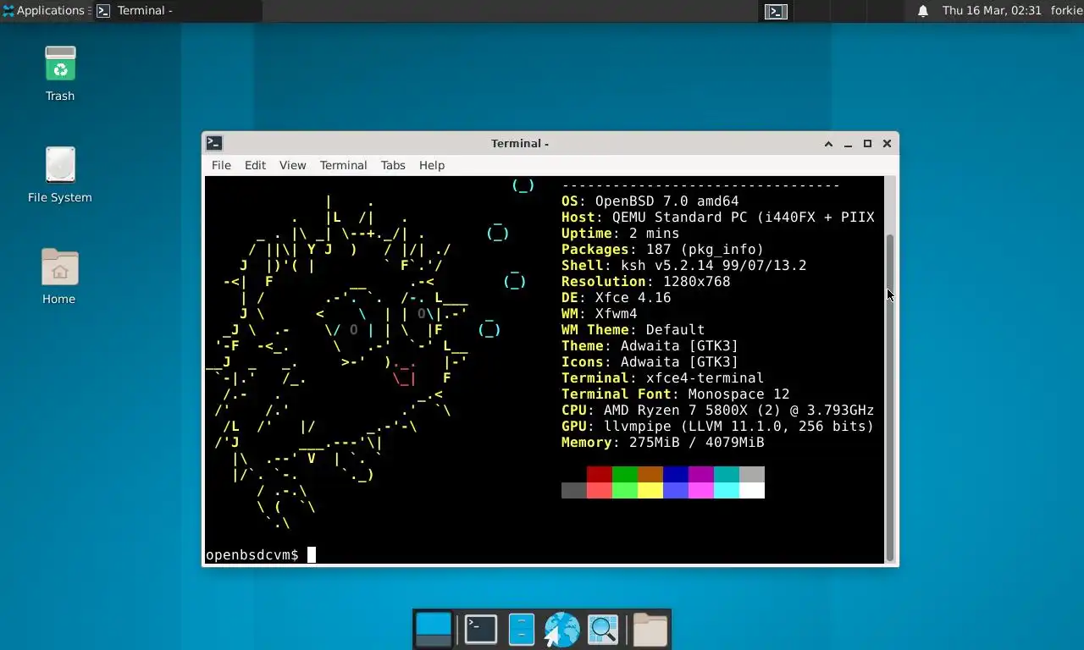Viewport: 1084px width, 650px height.
Task: Click the green color block in neofetch output
Action: (625, 474)
